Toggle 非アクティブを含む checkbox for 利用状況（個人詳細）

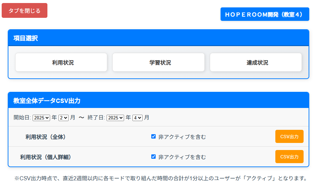[x=154, y=157]
